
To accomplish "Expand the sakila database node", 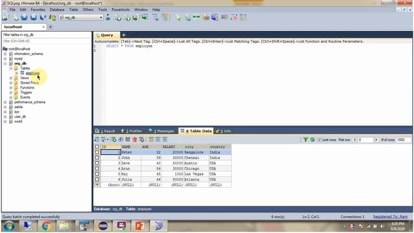I will coord(5,107).
